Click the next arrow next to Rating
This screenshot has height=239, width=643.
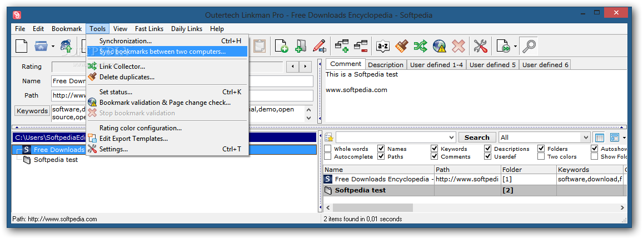[x=305, y=67]
